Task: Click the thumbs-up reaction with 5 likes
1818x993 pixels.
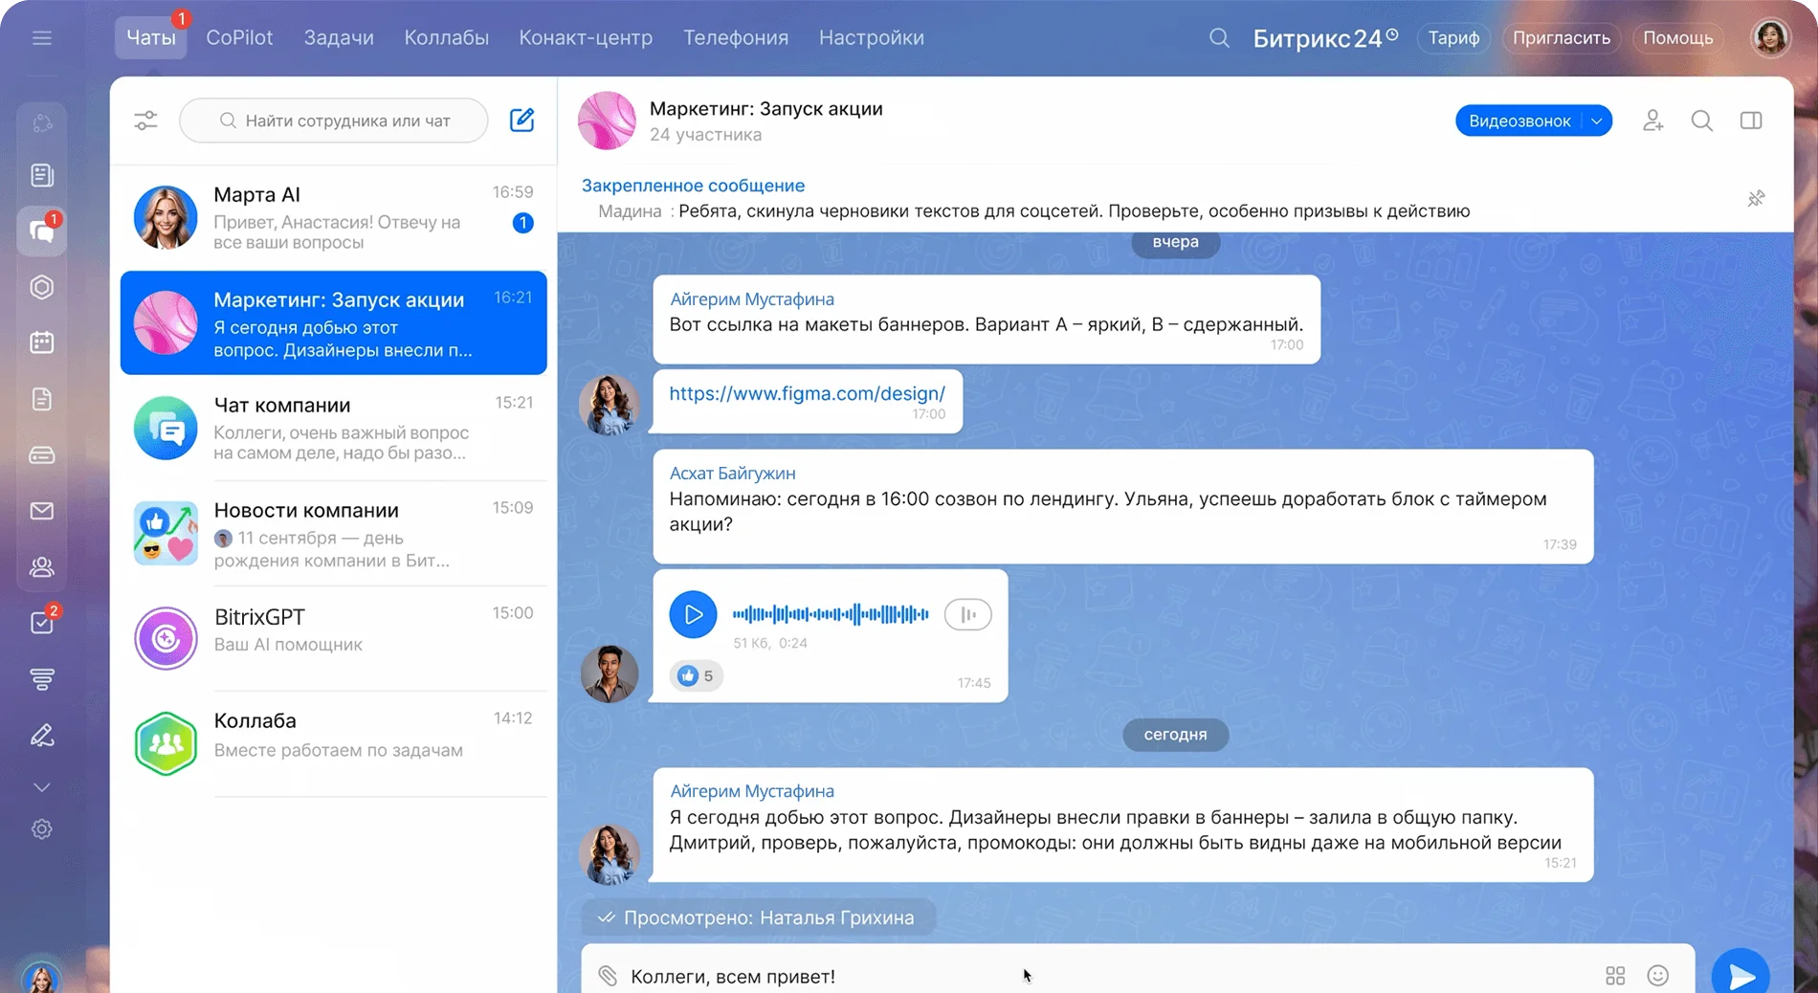Action: 697,676
